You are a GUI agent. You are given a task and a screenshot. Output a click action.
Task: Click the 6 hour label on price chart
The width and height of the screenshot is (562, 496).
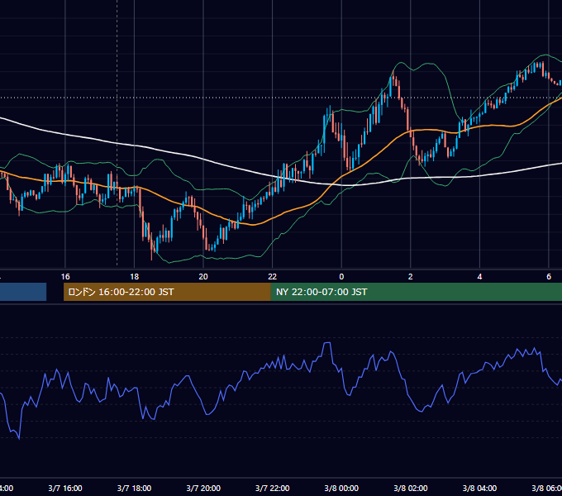pyautogui.click(x=549, y=277)
